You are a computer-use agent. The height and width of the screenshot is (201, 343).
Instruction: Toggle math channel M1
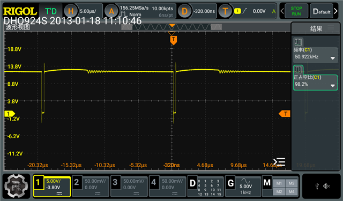[279, 183]
